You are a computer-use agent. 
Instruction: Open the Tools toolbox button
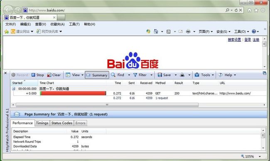point(202,75)
